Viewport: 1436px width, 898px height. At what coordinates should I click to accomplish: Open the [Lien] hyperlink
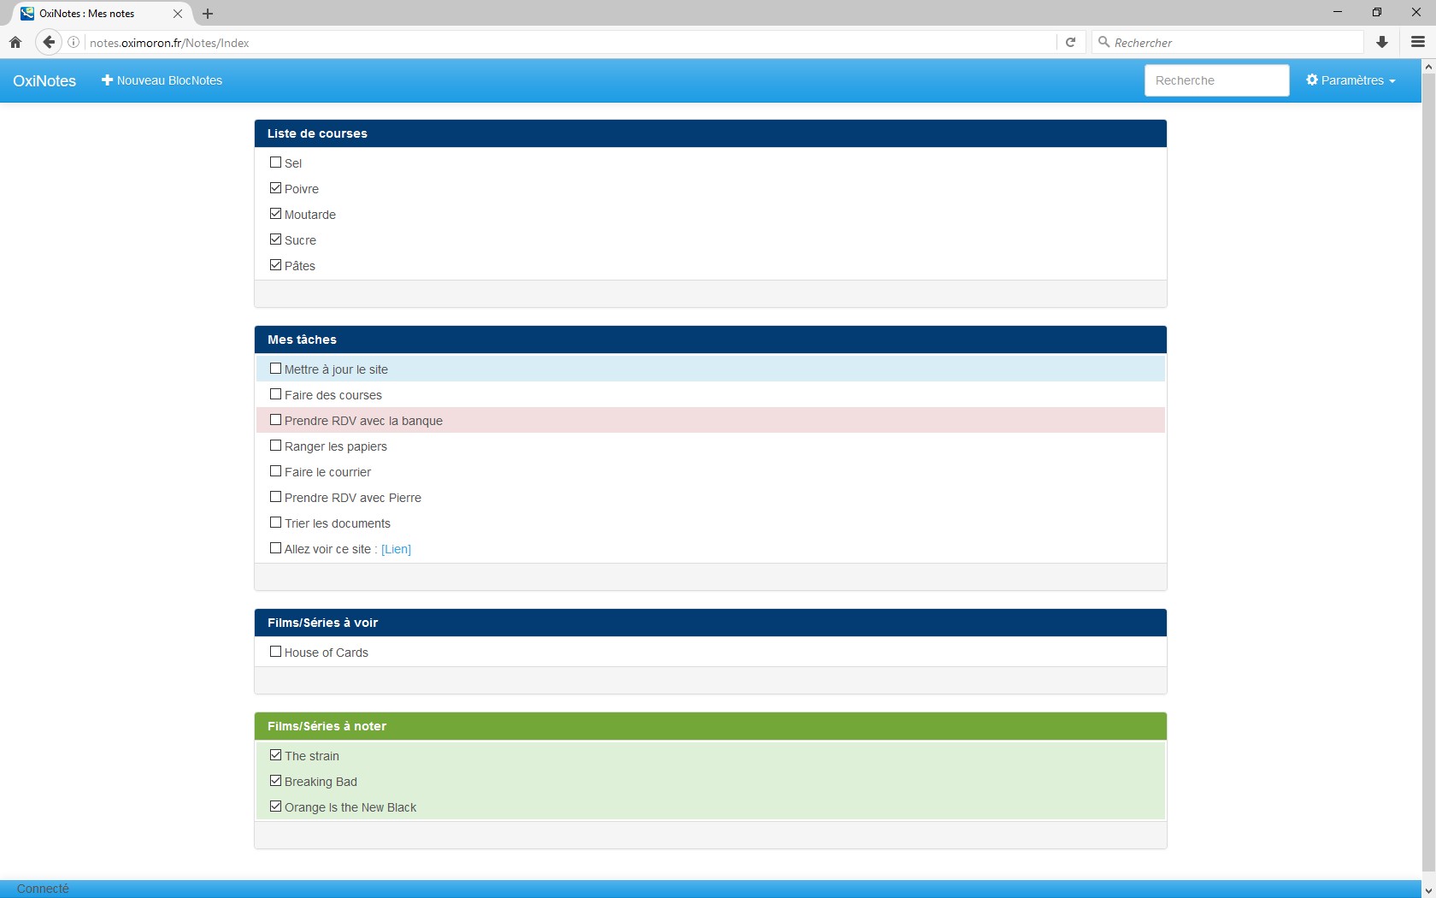tap(396, 549)
